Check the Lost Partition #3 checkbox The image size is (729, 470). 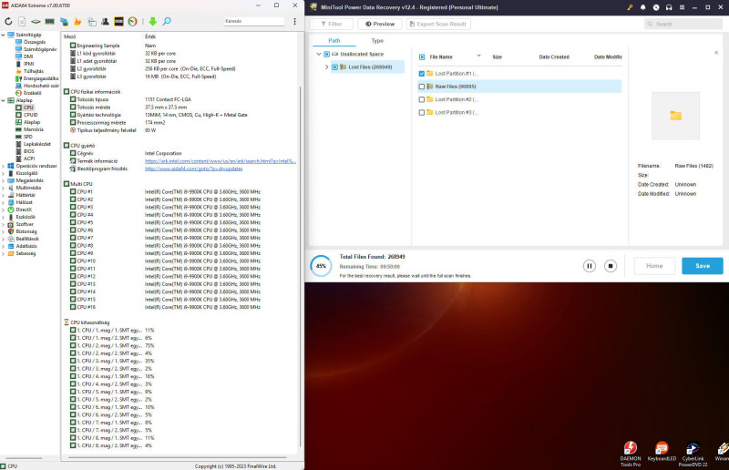click(x=421, y=113)
